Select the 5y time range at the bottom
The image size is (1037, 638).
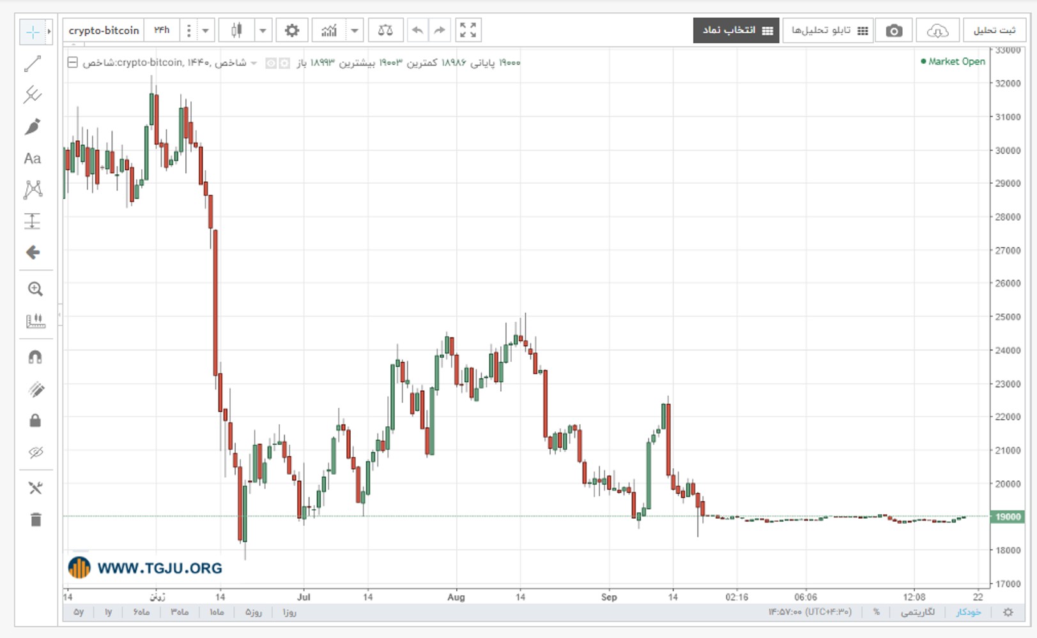[79, 612]
